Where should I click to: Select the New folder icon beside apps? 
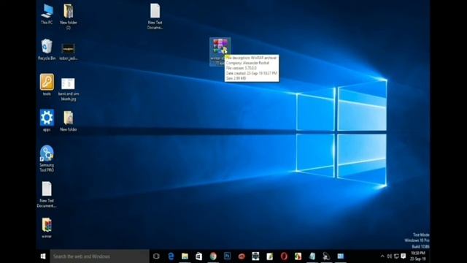click(68, 121)
